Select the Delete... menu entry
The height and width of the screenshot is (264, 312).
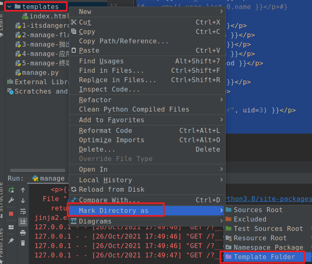pyautogui.click(x=147, y=150)
